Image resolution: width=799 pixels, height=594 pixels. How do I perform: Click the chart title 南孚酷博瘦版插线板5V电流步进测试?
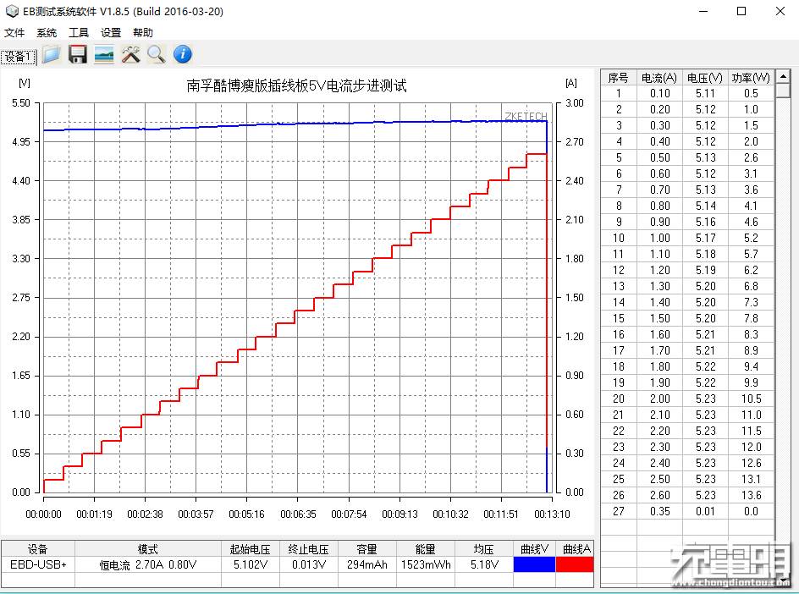point(296,85)
